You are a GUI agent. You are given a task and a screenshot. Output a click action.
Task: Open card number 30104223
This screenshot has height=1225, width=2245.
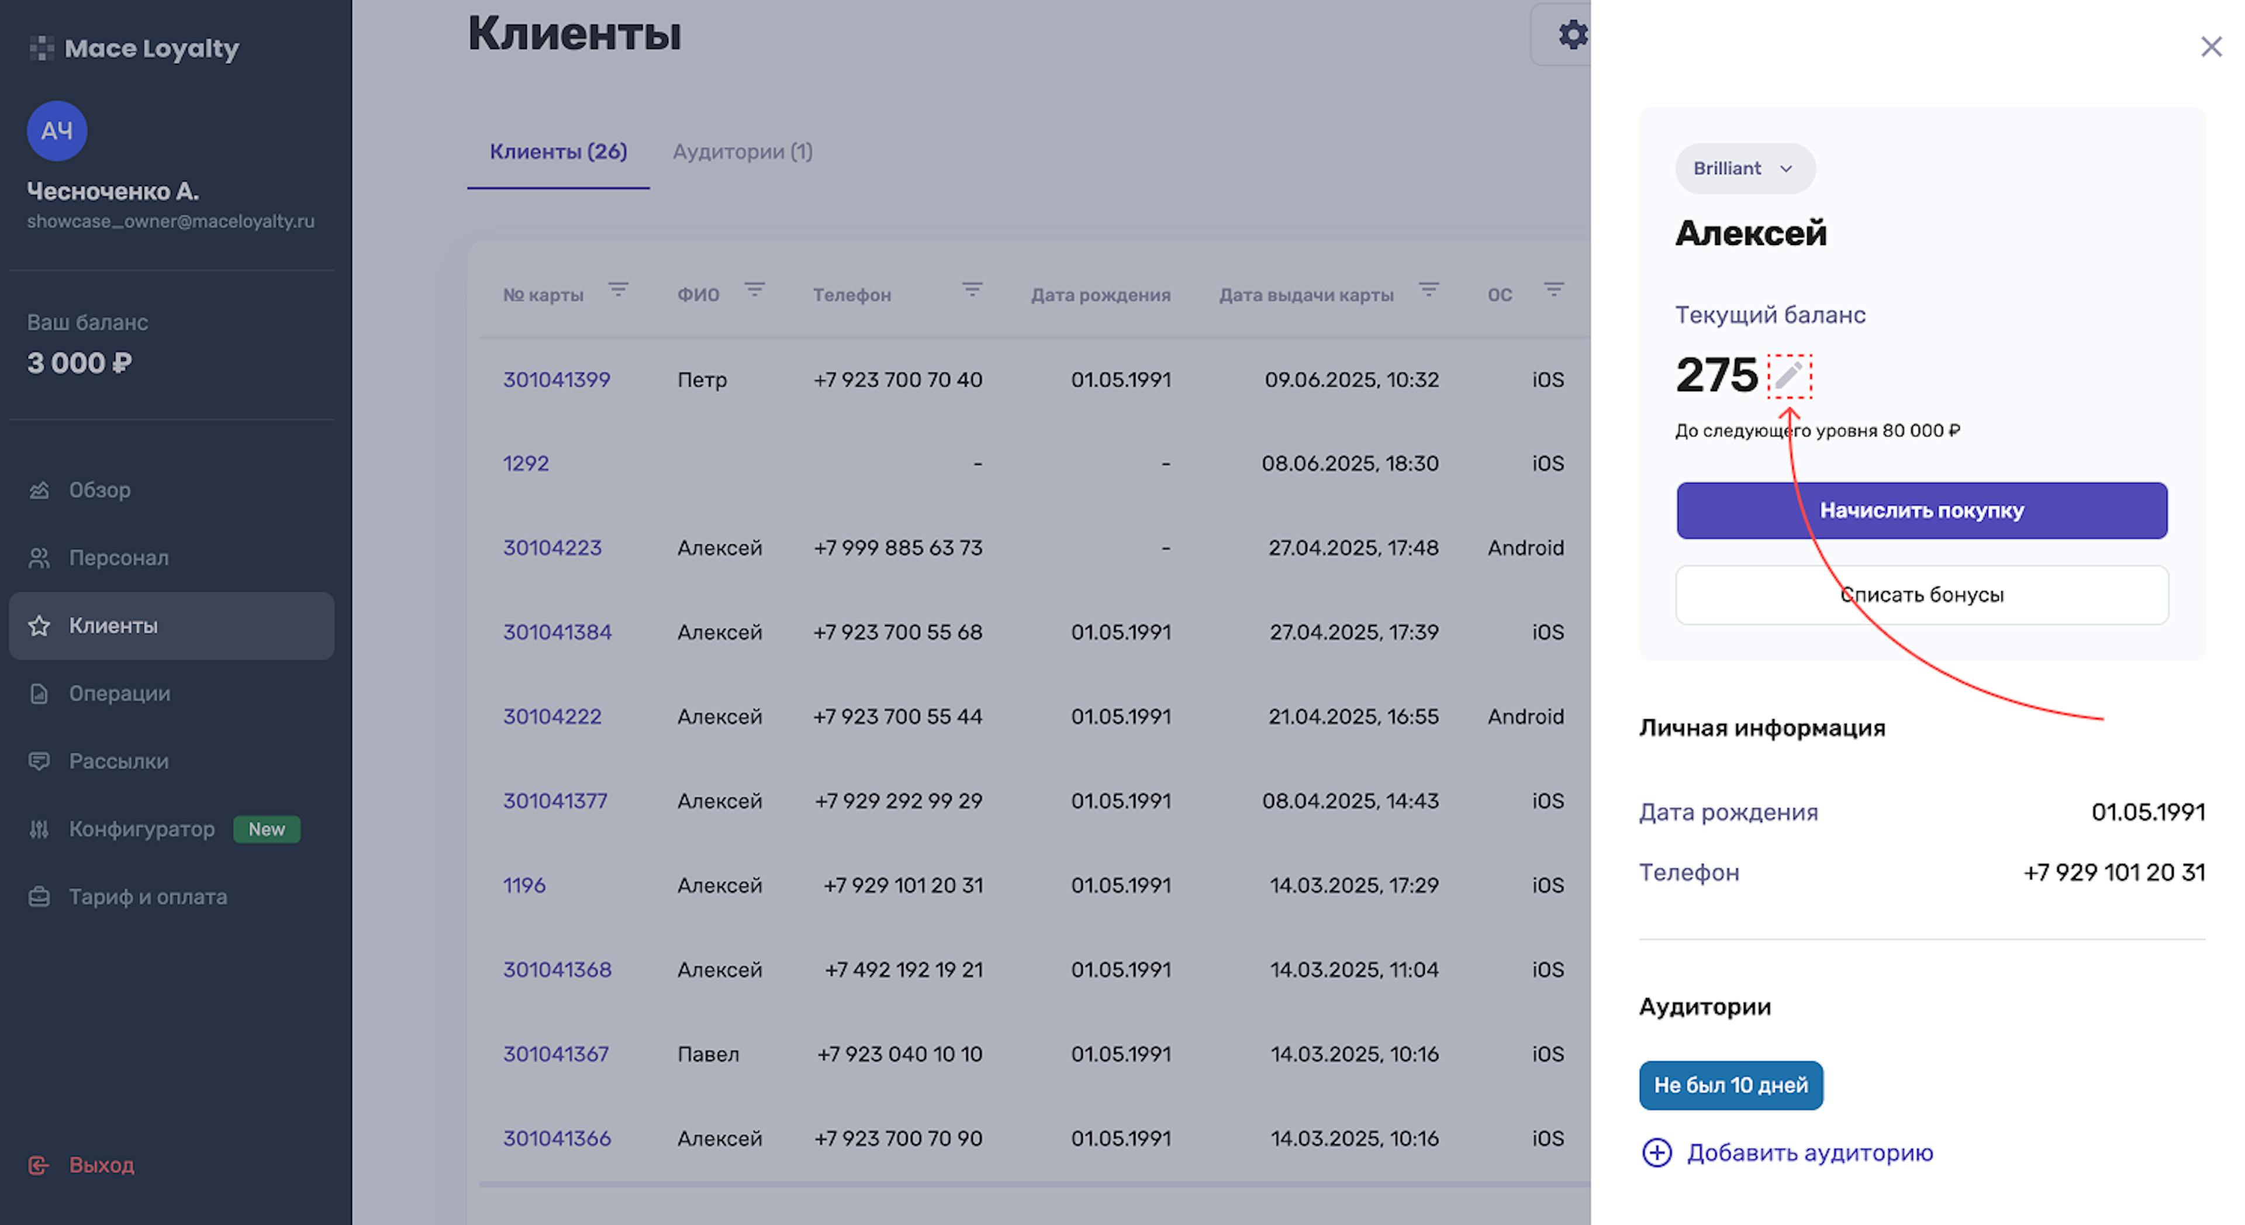552,548
